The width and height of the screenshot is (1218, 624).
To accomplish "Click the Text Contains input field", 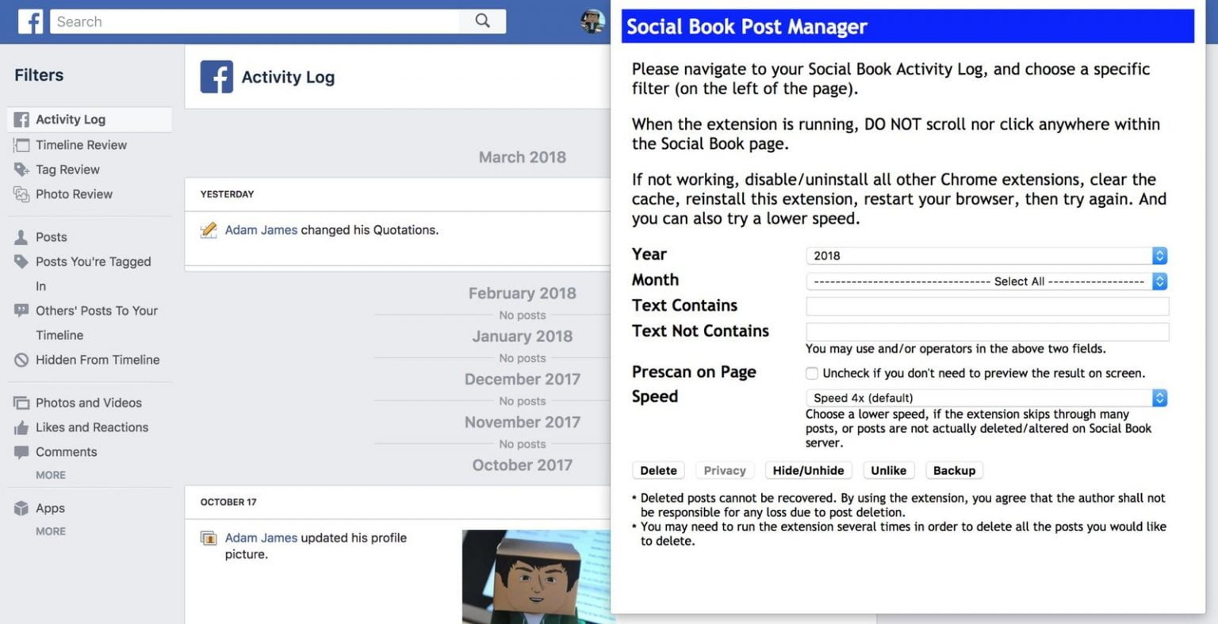I will tap(986, 306).
